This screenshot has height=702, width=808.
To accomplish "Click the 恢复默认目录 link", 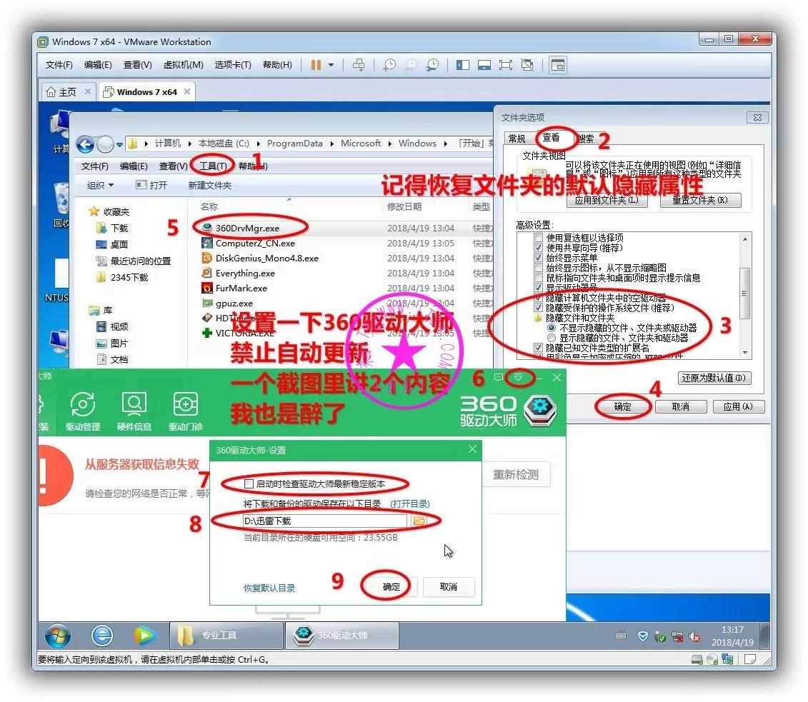I will pyautogui.click(x=269, y=588).
